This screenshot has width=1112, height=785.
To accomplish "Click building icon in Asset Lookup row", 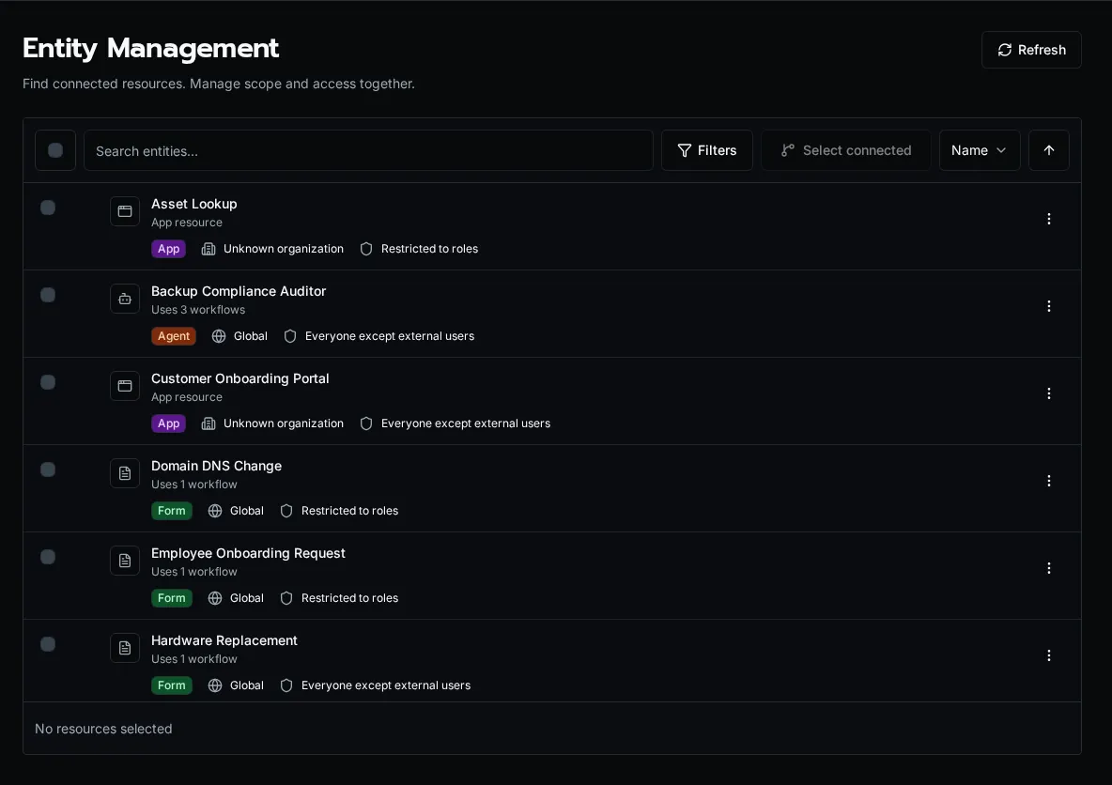I will point(208,249).
